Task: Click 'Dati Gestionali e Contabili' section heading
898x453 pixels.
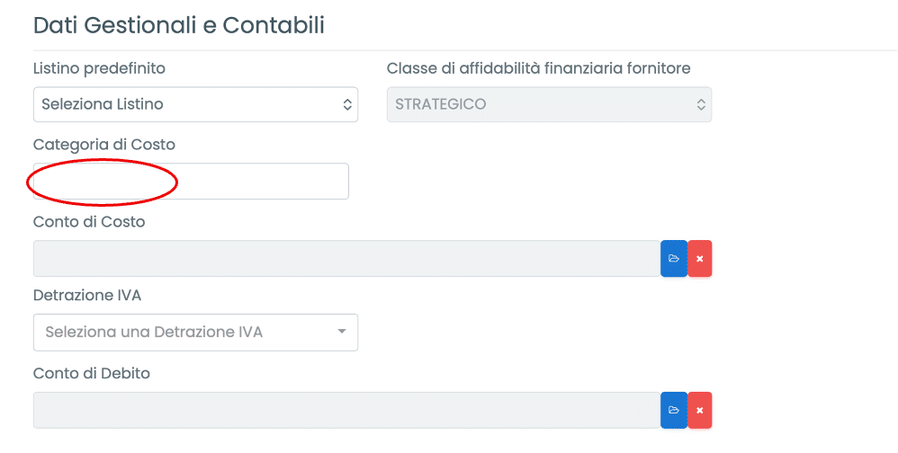Action: (x=179, y=25)
